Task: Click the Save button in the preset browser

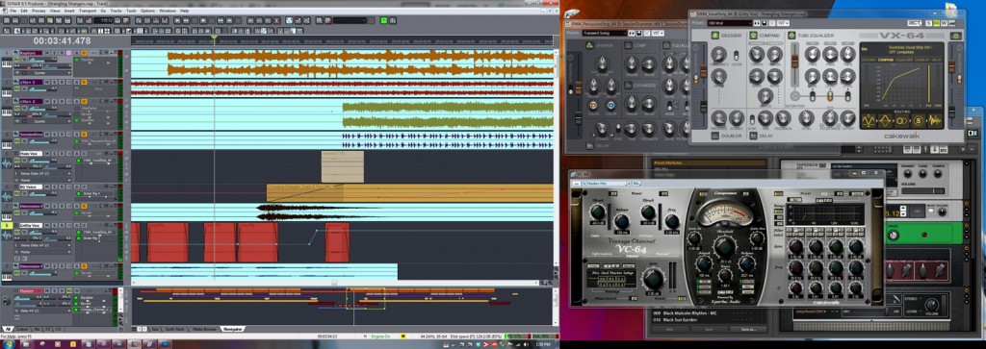Action: 709,329
